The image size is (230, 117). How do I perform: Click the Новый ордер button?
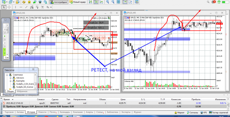(x=78, y=2)
